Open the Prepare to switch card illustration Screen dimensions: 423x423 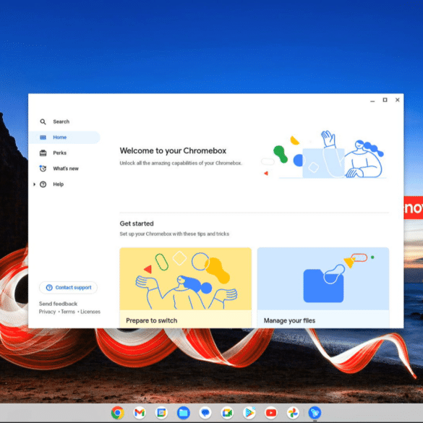coord(186,278)
